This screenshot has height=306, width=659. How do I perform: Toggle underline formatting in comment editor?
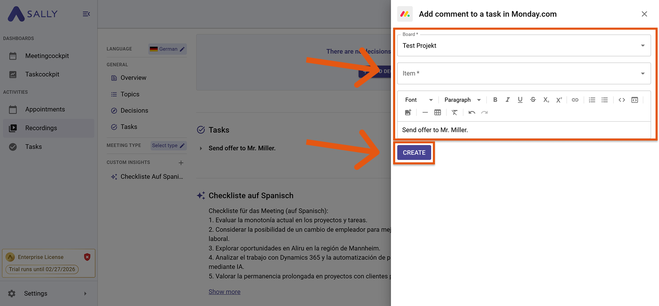click(520, 100)
